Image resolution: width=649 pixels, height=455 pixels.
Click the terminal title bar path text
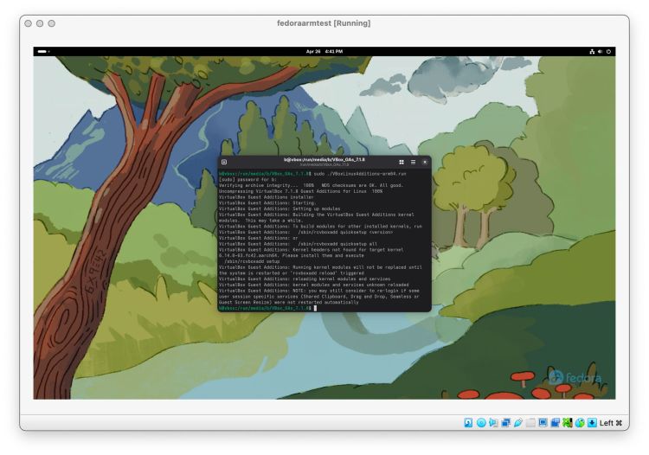click(324, 160)
